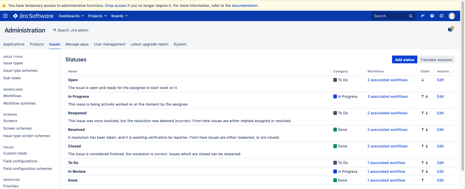Expand the Projects dropdown menu

tap(98, 16)
